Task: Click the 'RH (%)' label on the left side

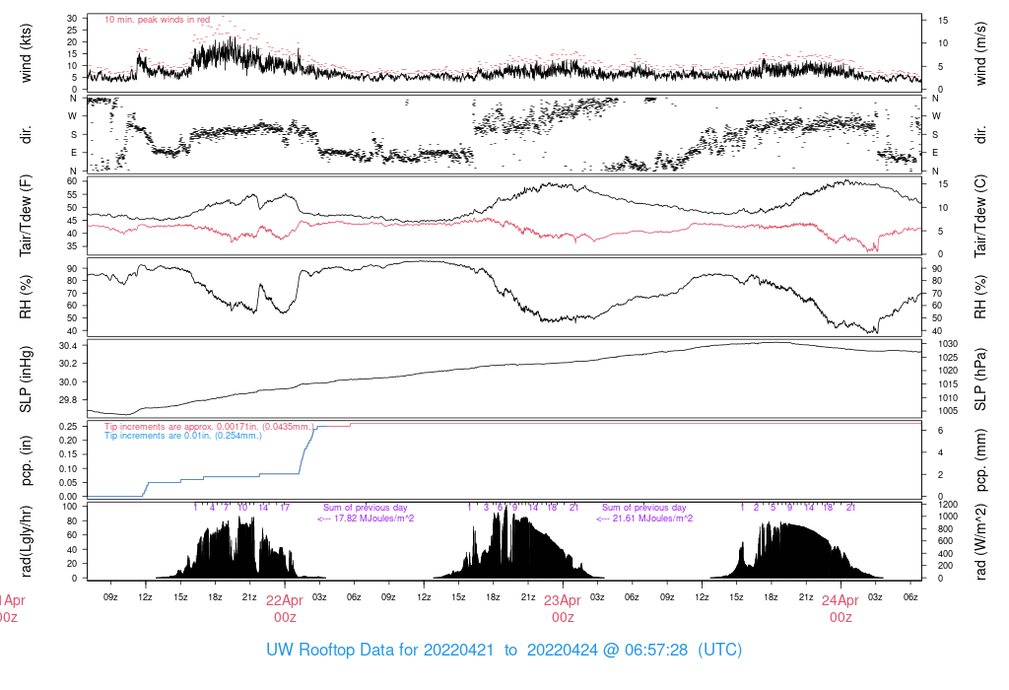Action: click(26, 297)
